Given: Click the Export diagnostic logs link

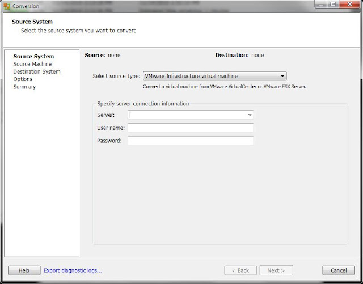Looking at the screenshot, I should point(73,270).
